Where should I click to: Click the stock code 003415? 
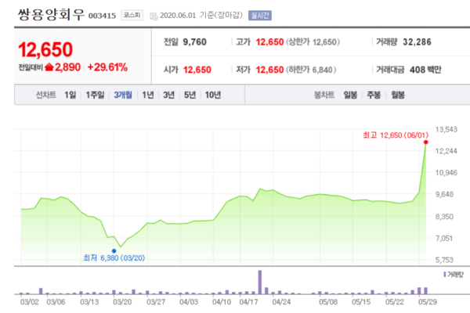coord(102,16)
